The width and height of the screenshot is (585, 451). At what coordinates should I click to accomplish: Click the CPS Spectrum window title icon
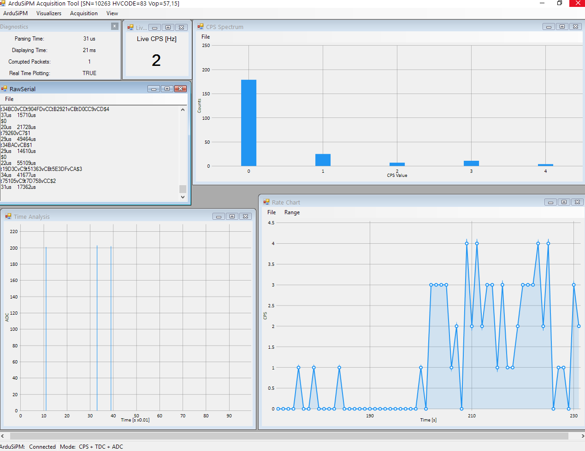201,27
